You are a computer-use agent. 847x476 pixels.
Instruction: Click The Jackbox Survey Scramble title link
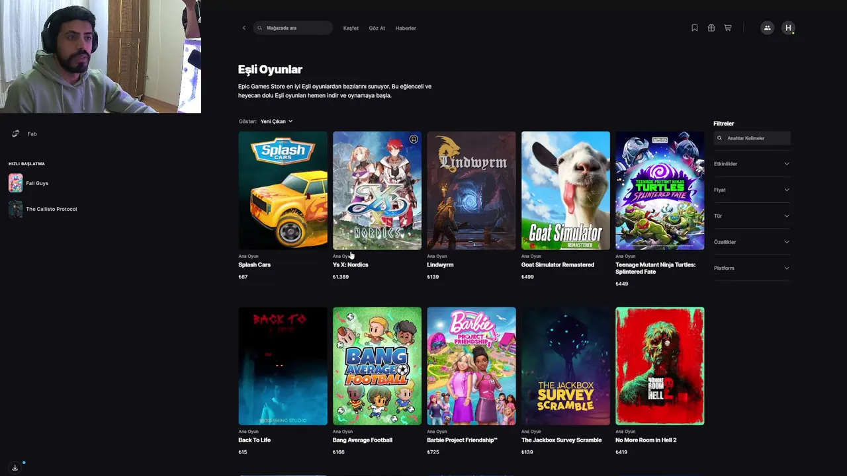point(562,440)
